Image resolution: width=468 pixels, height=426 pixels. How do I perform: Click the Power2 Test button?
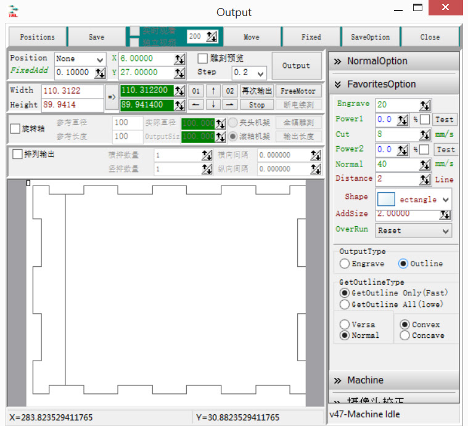[446, 149]
